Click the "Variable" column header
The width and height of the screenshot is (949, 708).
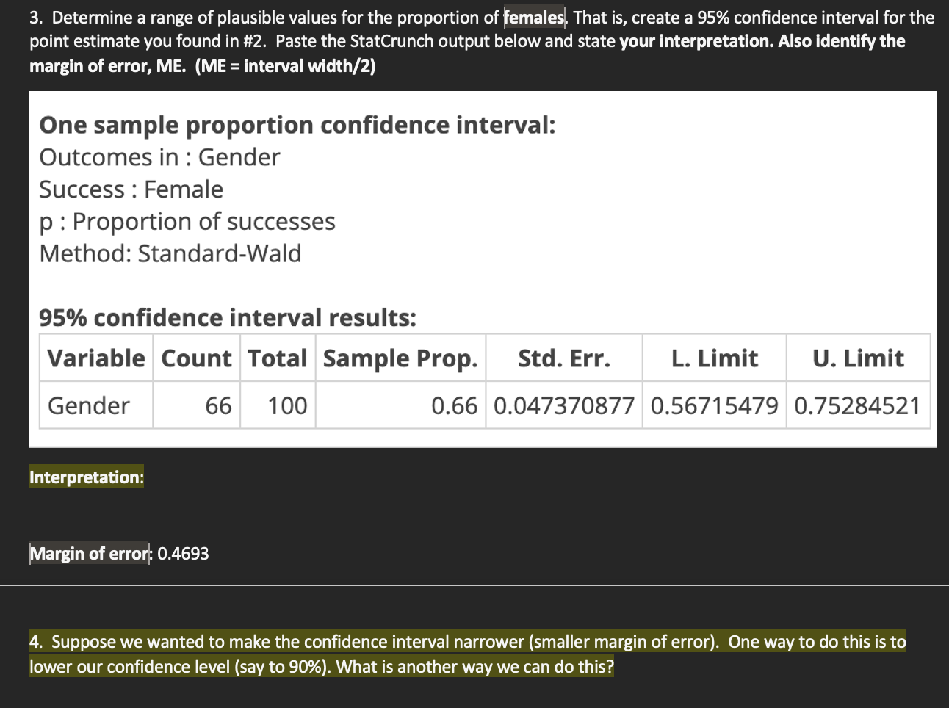pos(96,358)
